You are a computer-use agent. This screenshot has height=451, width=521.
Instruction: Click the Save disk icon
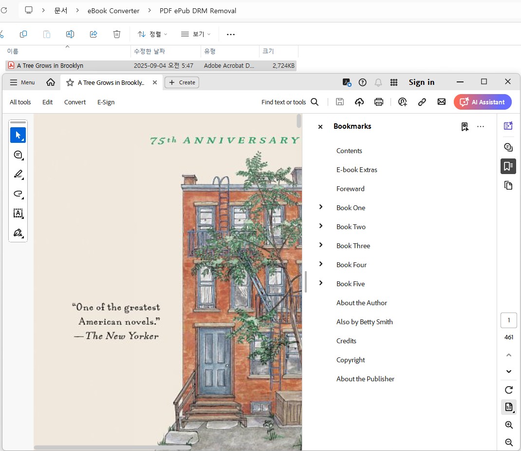[339, 102]
